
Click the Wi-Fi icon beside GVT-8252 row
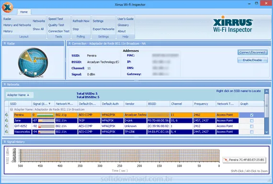coord(7,126)
